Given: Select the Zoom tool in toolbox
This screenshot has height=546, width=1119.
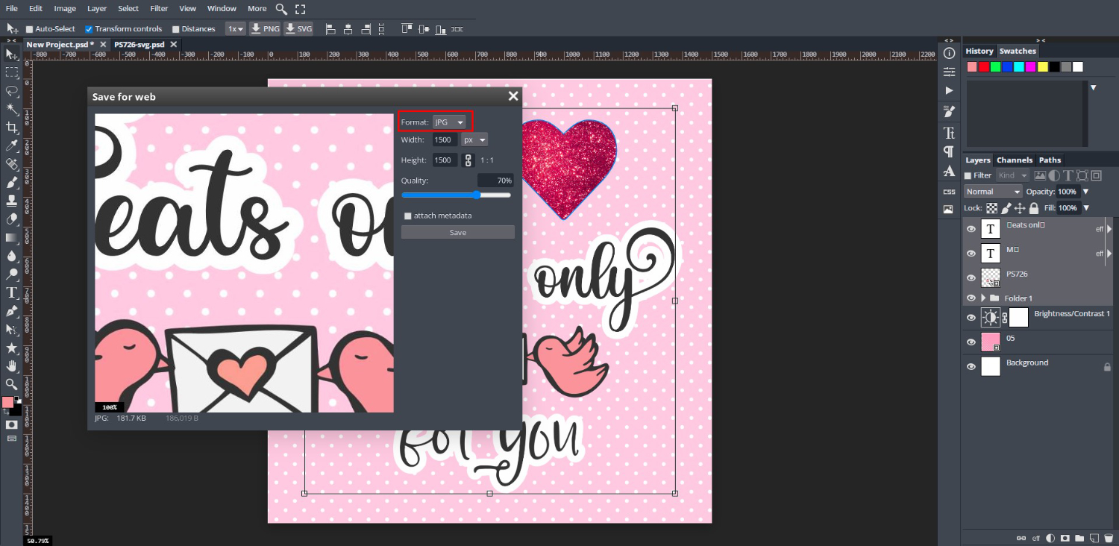Looking at the screenshot, I should point(11,384).
